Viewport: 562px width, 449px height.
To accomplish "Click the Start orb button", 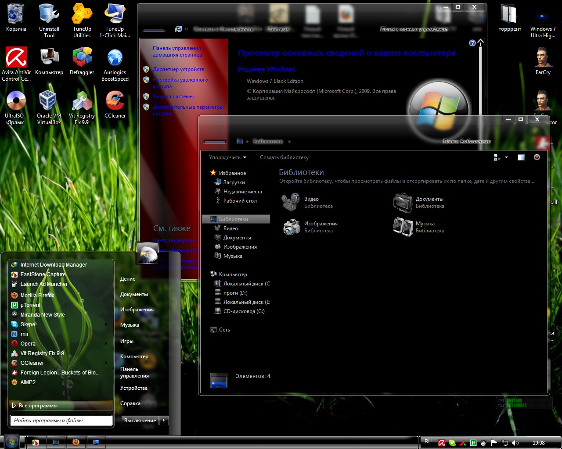I will tap(12, 442).
